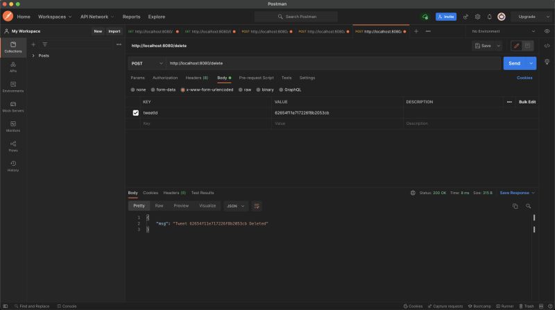
Task: Search the response with magnifier icon
Action: [528, 206]
